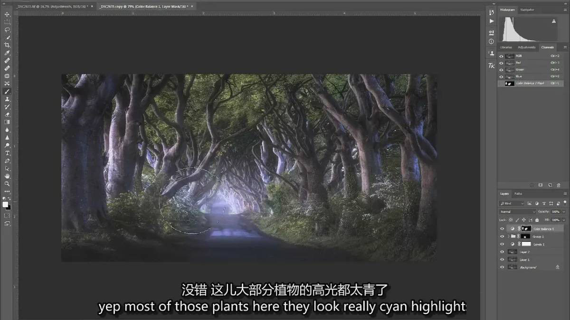Select the Type tool
The image size is (570, 320).
click(x=7, y=153)
